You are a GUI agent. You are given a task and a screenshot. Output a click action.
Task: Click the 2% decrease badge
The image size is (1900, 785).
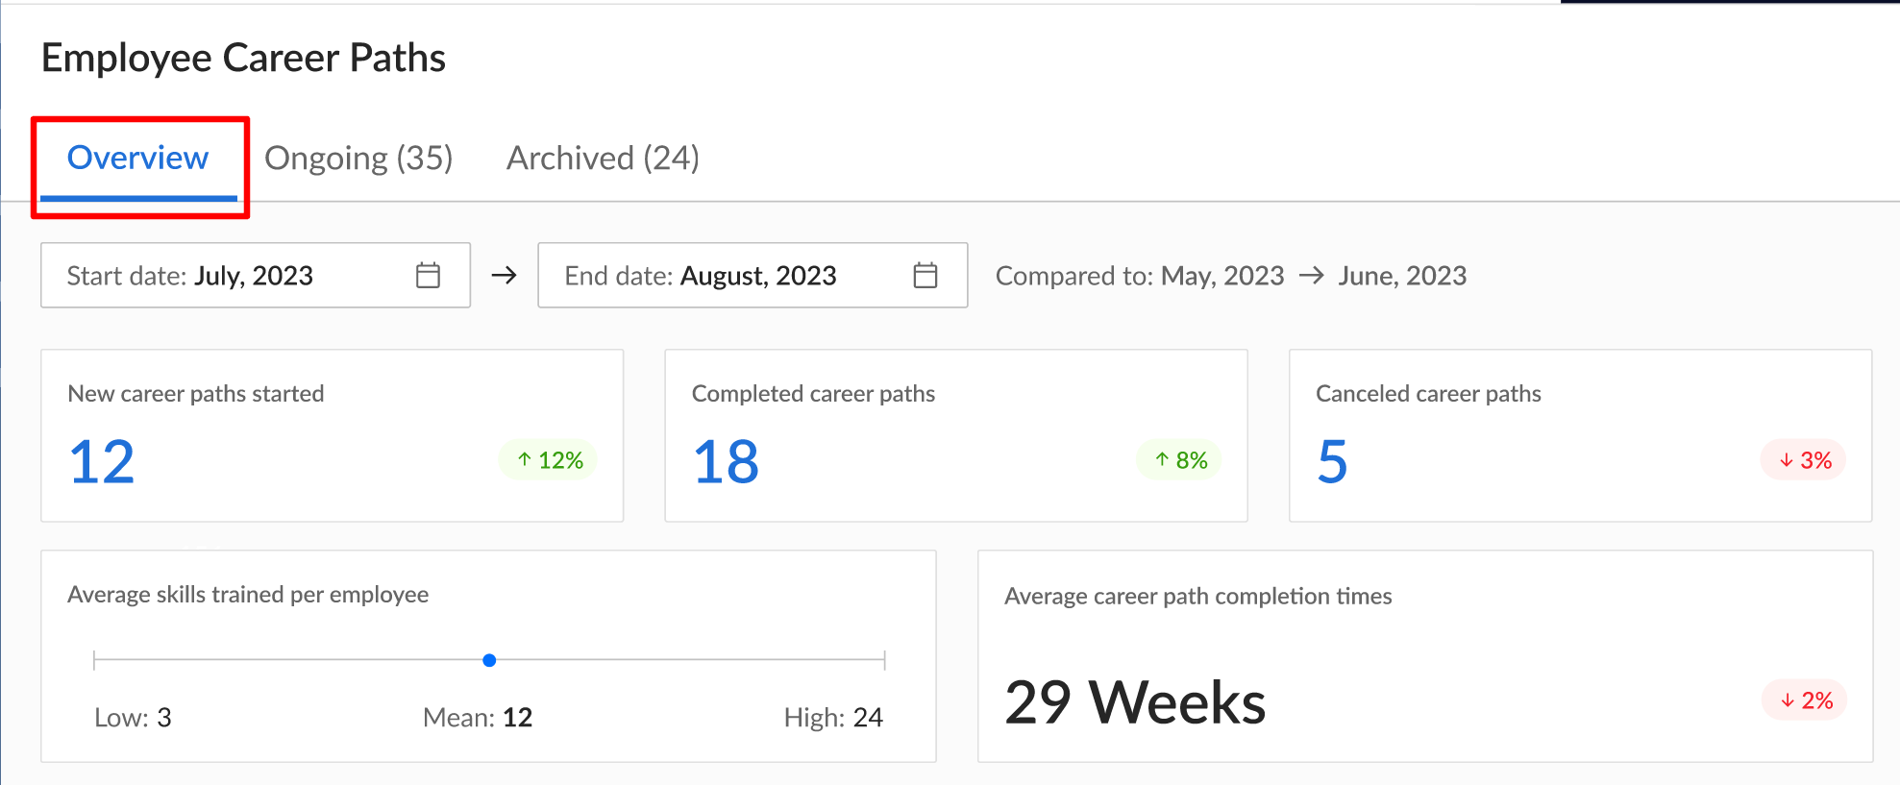pos(1804,700)
